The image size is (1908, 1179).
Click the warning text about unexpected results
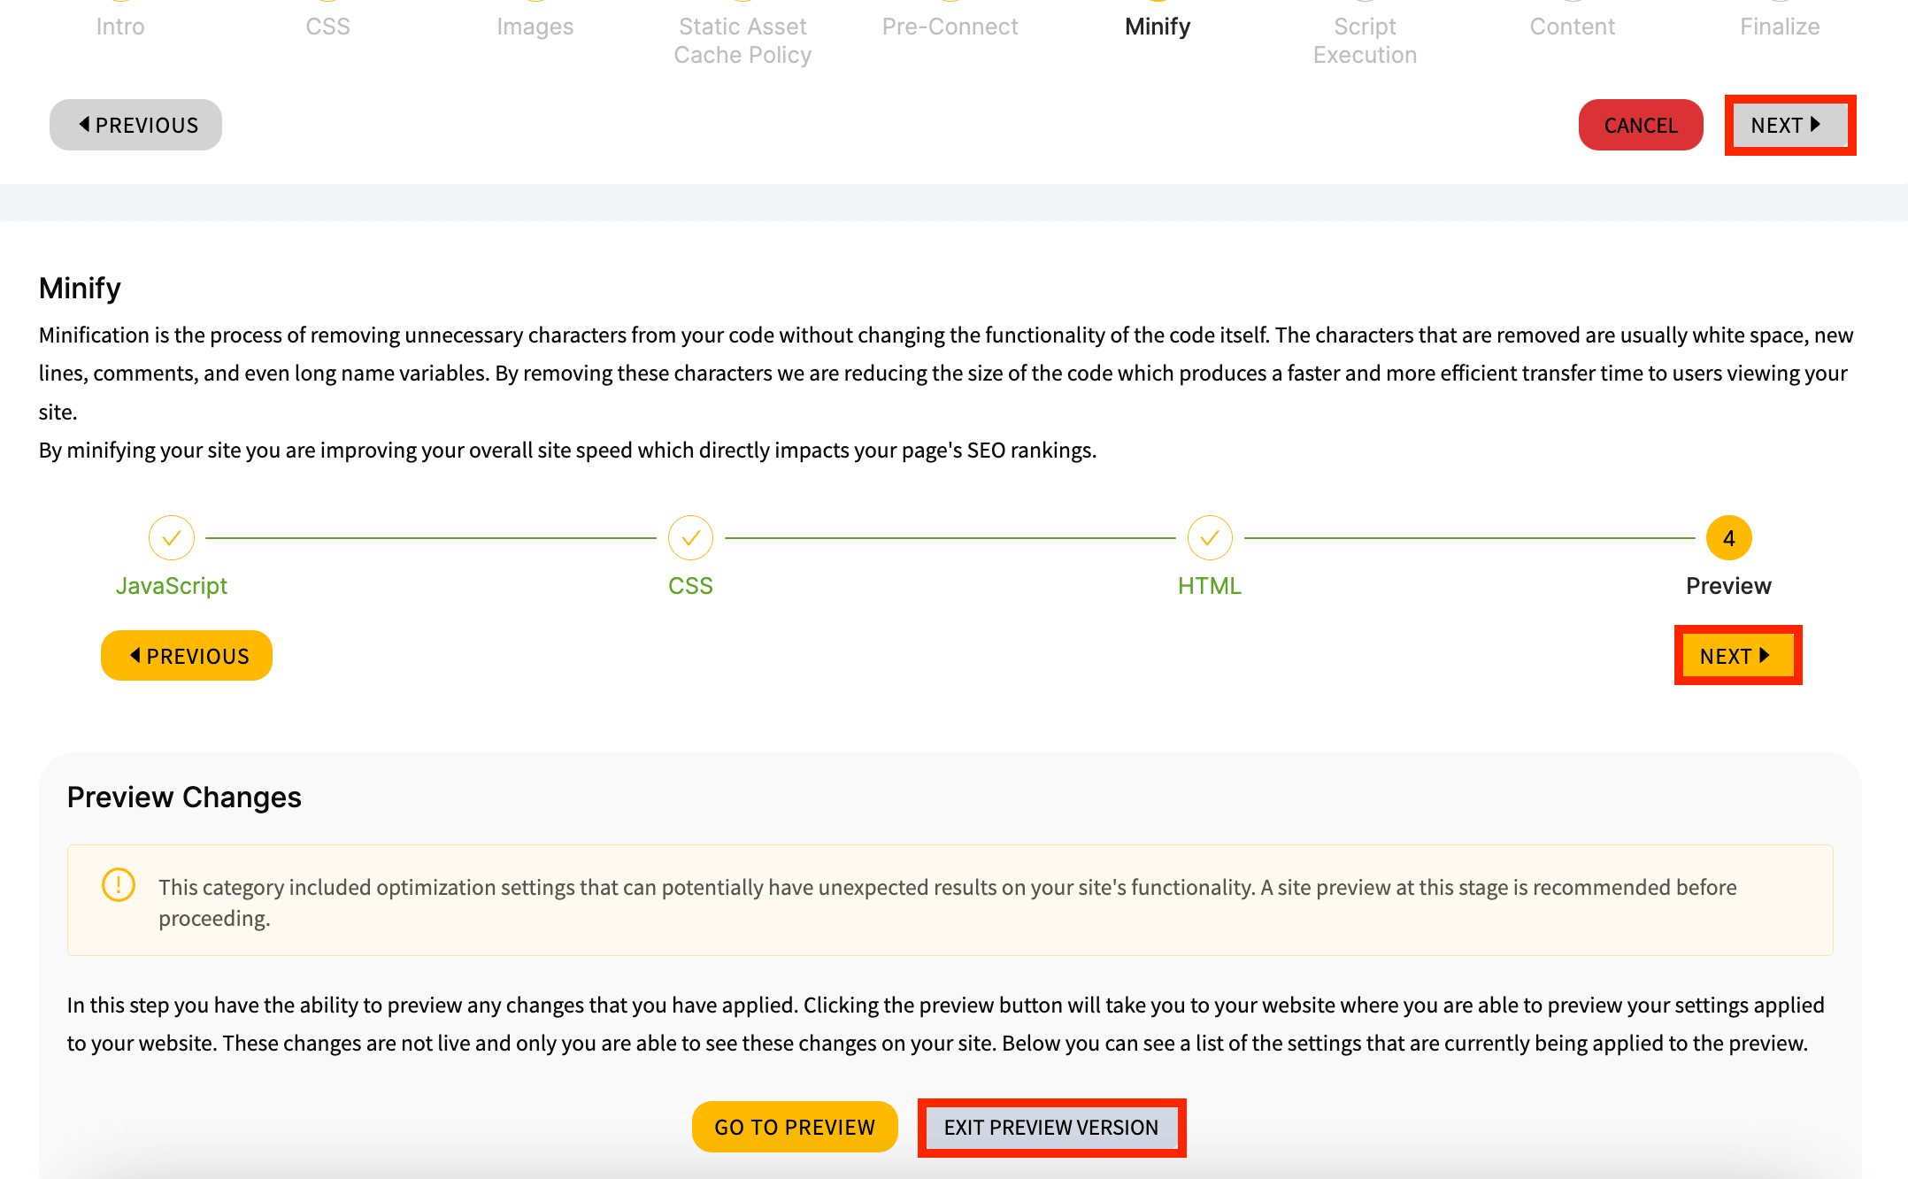[x=948, y=902]
